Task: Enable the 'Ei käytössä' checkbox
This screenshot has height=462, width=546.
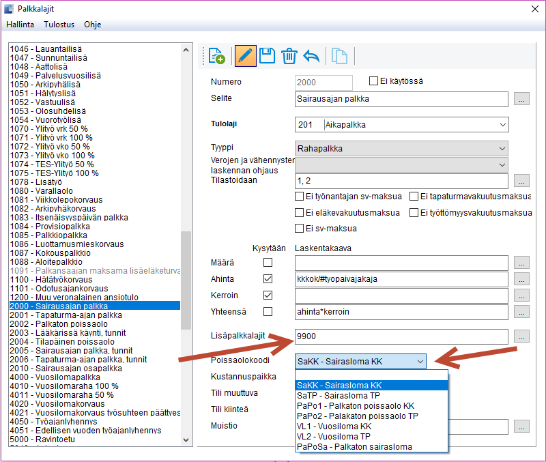Action: [x=373, y=81]
